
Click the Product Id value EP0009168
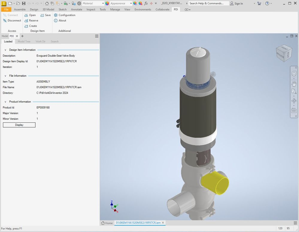[43, 107]
